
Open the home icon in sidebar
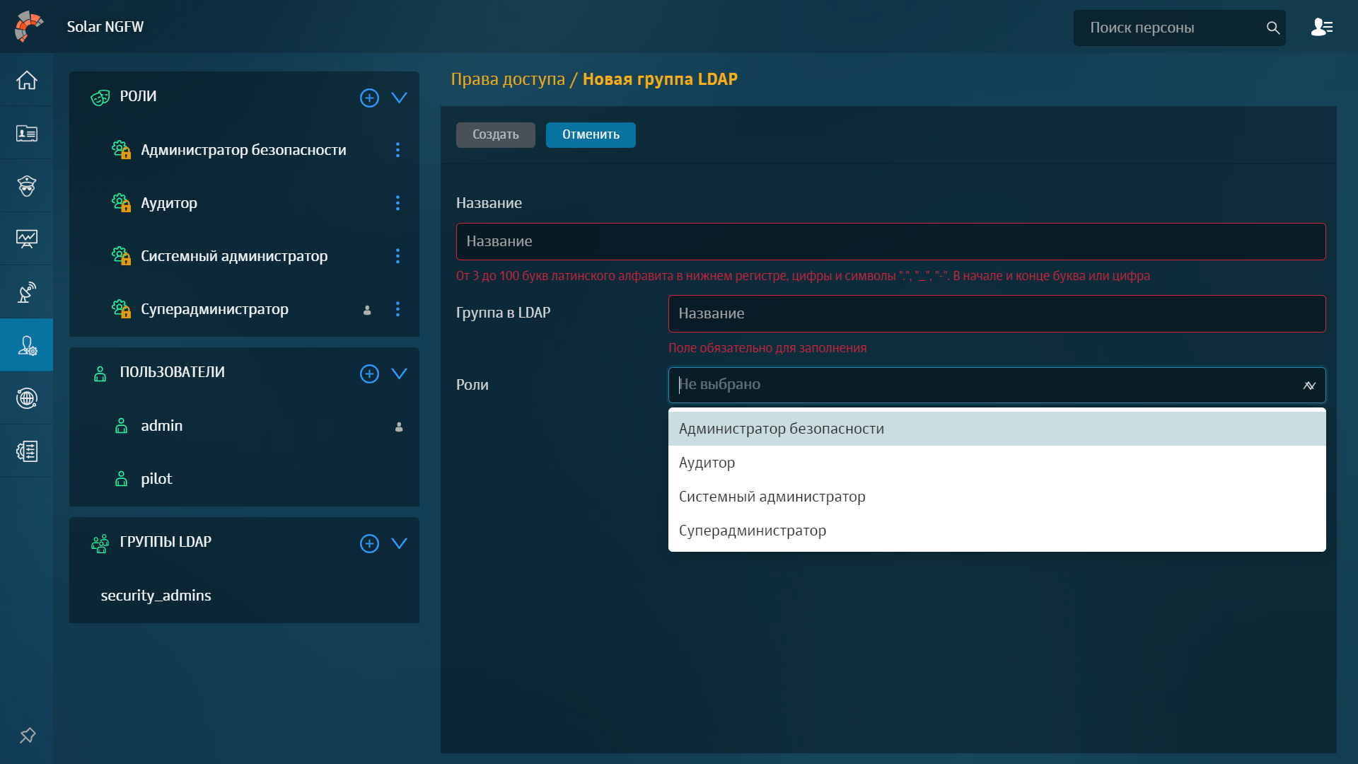click(x=27, y=80)
